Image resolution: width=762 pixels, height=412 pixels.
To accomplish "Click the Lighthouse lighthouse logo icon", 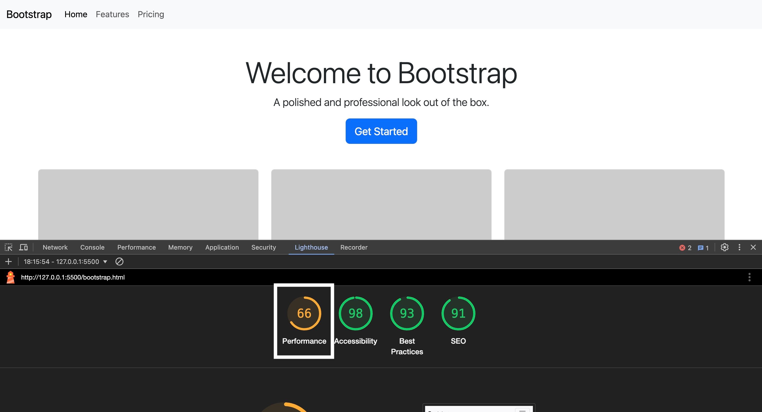I will tap(11, 277).
